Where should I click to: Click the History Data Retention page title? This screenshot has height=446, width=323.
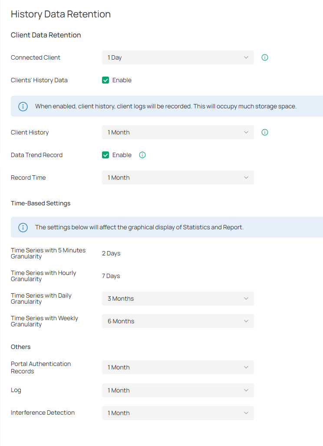(x=61, y=14)
